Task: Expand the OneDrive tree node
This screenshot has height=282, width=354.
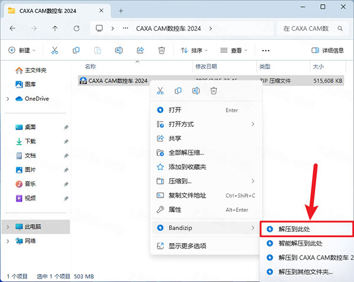Action: [x=8, y=99]
